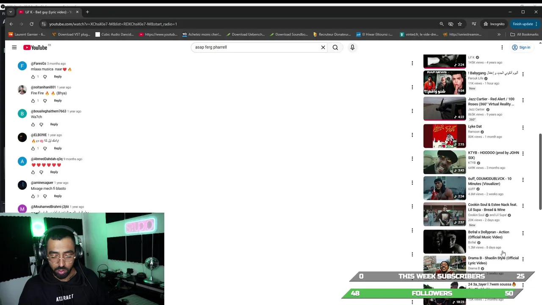Screen dimensions: 542x305
Task: Open Recruteur Donateur bookmark
Action: coord(332,34)
